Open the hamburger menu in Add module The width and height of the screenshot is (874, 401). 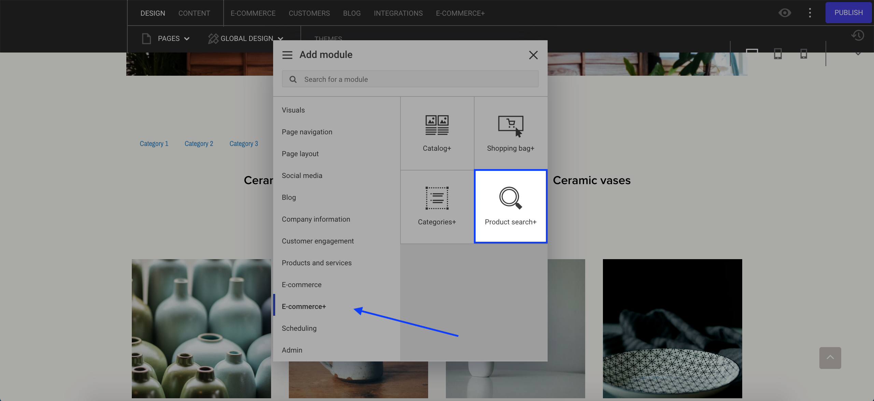coord(287,55)
